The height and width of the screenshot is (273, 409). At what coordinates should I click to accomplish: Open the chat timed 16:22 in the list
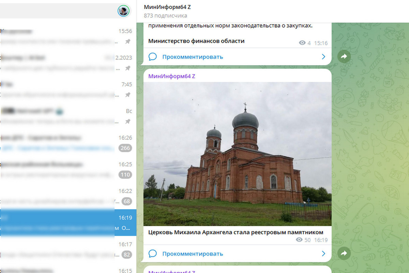pyautogui.click(x=68, y=196)
